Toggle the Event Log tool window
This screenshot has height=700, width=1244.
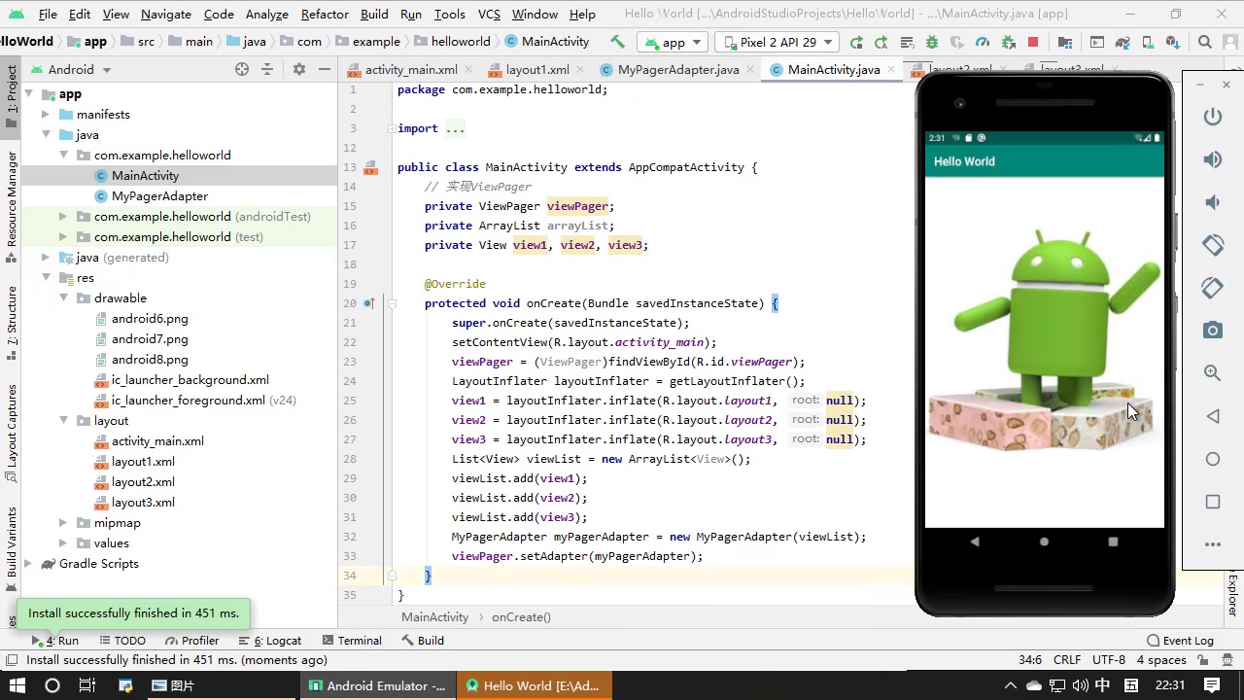click(1180, 641)
